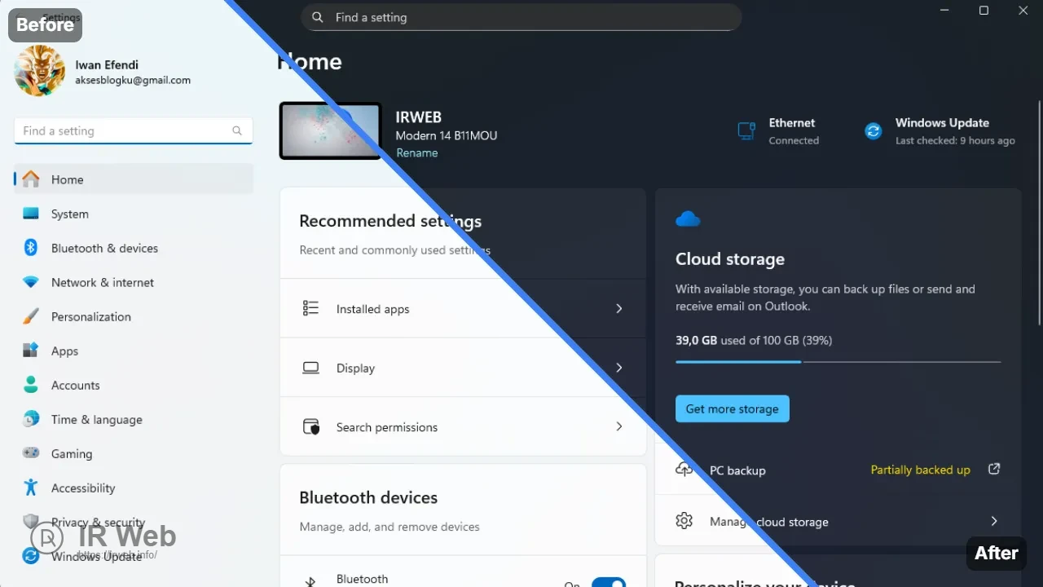Open Gaming settings in sidebar
This screenshot has width=1043, height=587.
pyautogui.click(x=134, y=453)
